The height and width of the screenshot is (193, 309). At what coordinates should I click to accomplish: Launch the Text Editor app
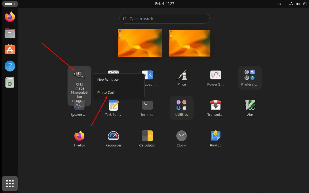tap(113, 106)
